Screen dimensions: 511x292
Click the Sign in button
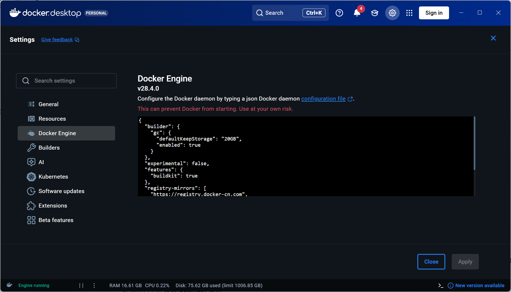[434, 13]
